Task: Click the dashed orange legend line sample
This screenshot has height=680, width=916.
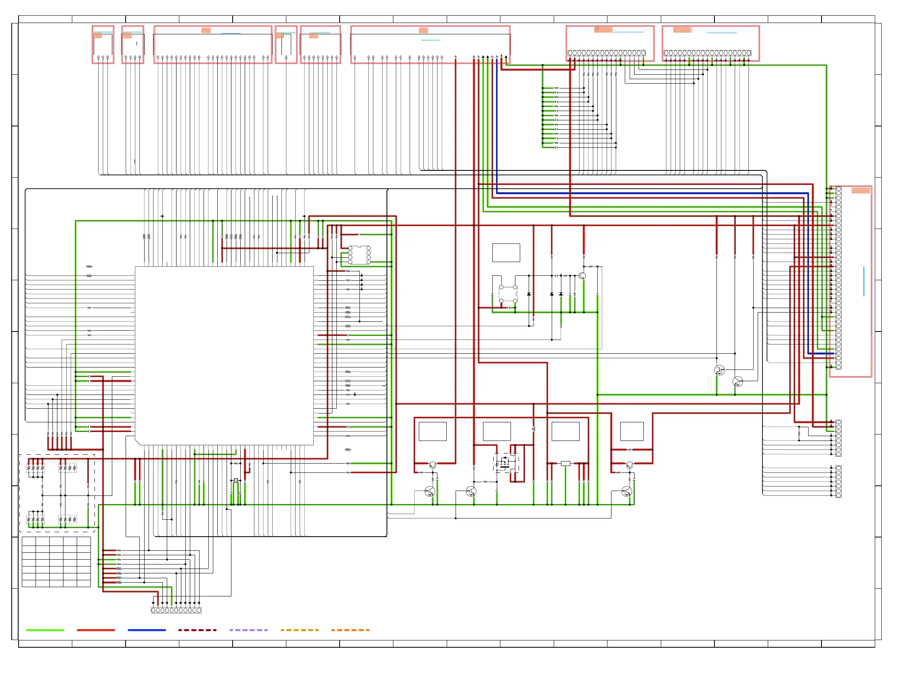Action: (x=350, y=630)
